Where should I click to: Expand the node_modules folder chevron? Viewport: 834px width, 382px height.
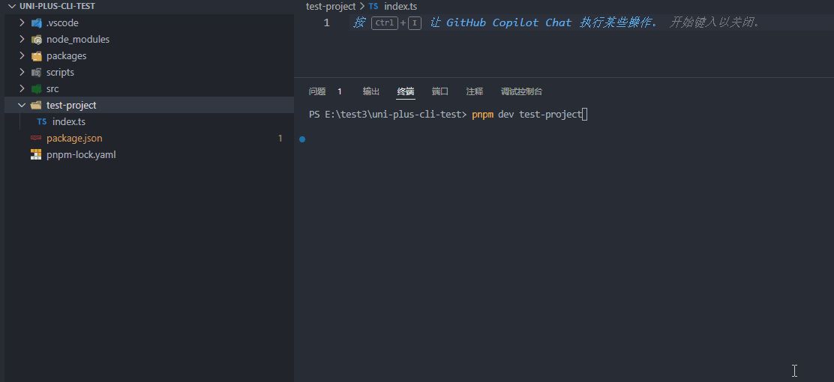coord(22,40)
